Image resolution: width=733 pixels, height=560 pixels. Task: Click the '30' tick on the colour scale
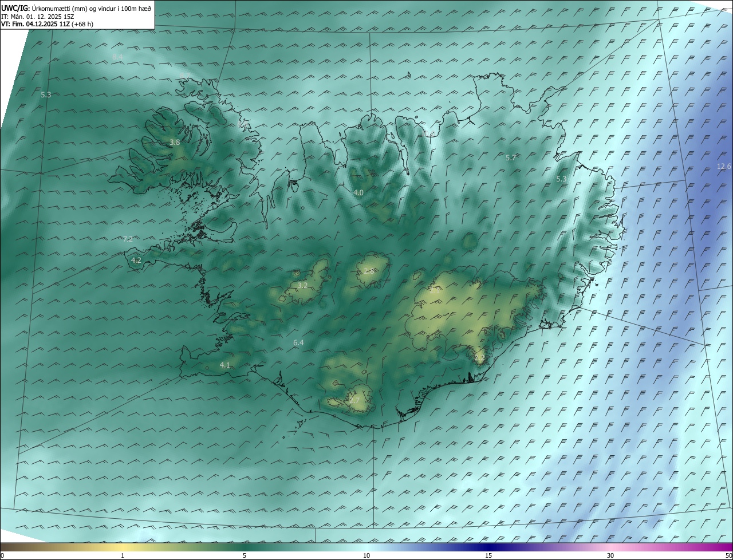[610, 555]
